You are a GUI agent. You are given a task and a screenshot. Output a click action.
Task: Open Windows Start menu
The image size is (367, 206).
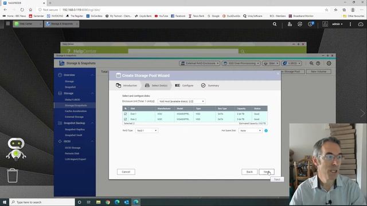tap(5, 202)
